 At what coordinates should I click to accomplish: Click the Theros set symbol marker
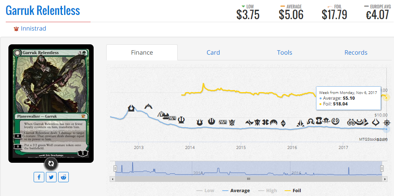pos(181,120)
